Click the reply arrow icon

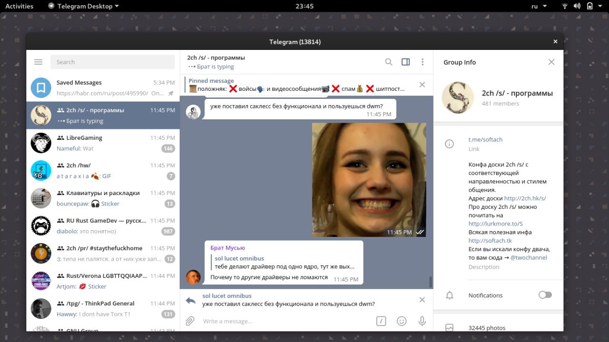tap(191, 300)
